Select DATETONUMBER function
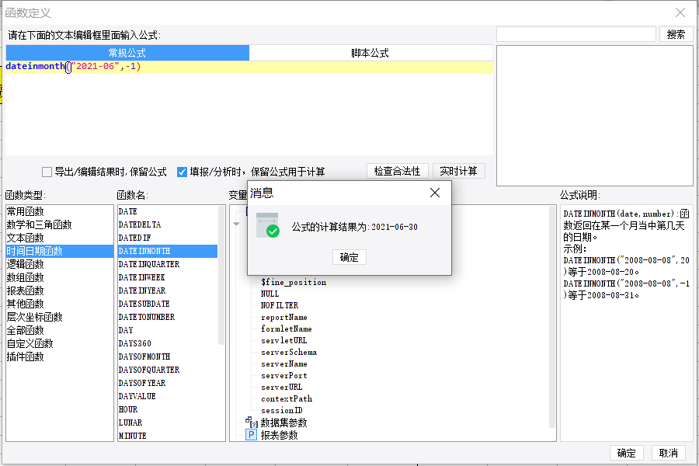This screenshot has height=466, width=699. click(x=168, y=317)
